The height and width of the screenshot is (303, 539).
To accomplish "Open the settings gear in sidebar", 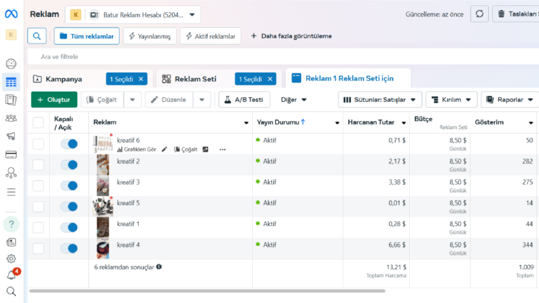I will pyautogui.click(x=11, y=258).
